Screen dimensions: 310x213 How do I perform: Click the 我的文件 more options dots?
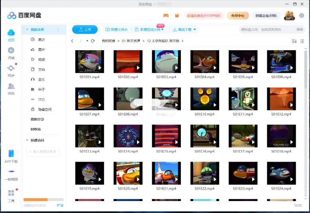coord(58,29)
